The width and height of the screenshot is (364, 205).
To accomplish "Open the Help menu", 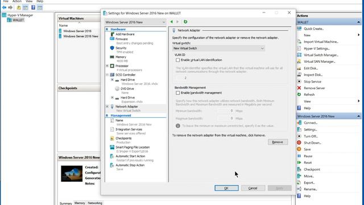I will tap(40, 1).
